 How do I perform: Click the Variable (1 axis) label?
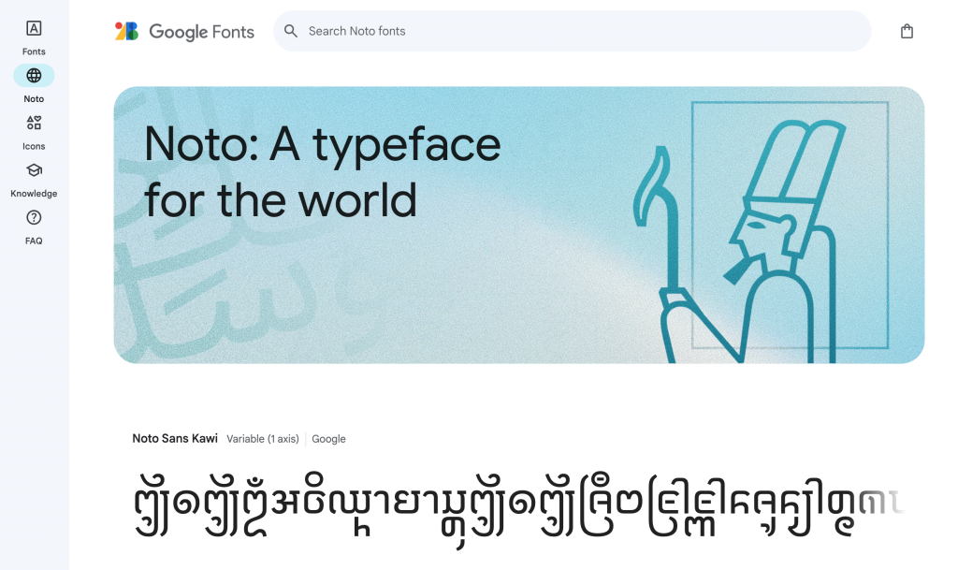(x=263, y=439)
